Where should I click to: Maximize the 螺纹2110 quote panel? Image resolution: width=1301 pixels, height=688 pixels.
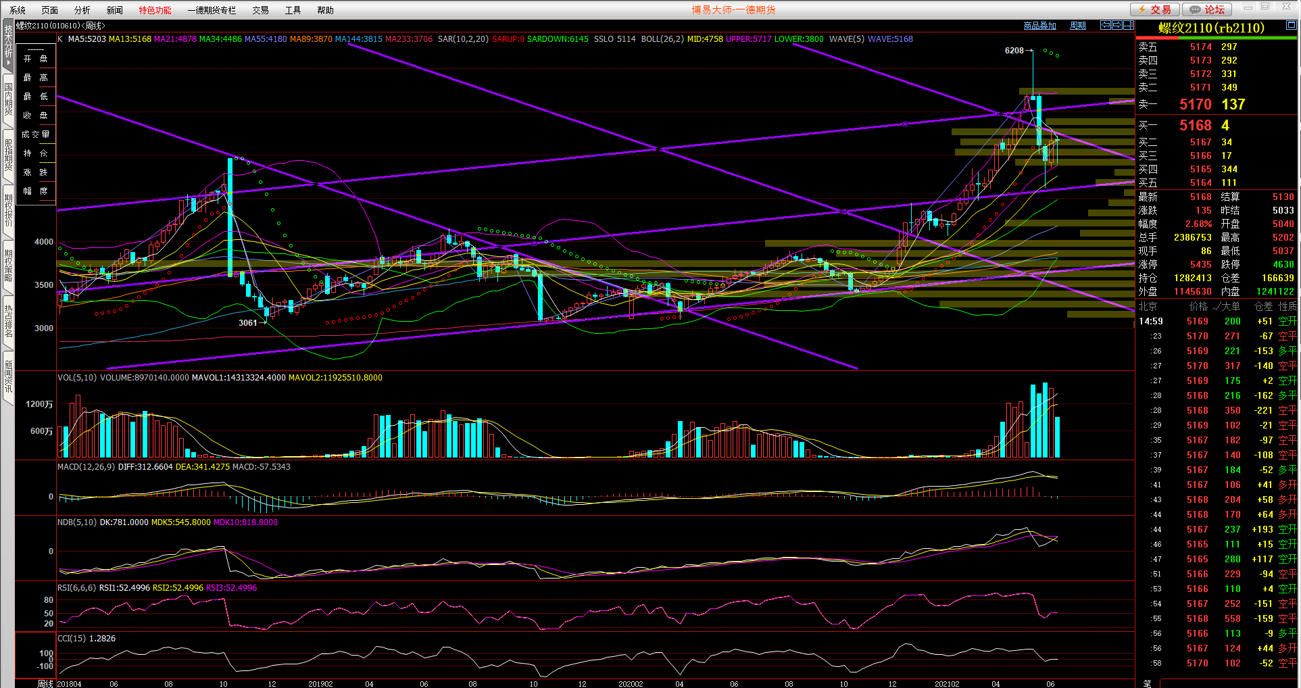[x=1291, y=25]
